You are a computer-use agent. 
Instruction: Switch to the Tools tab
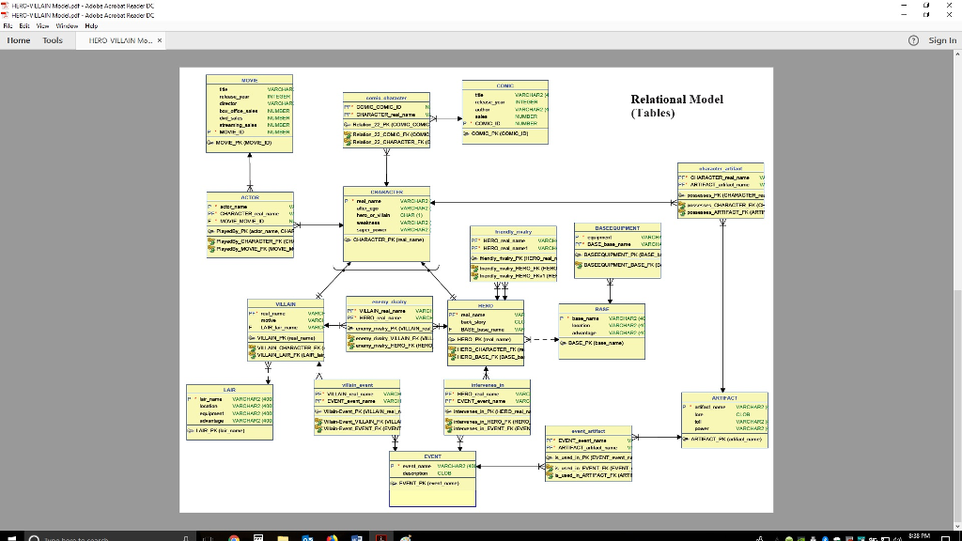pyautogui.click(x=53, y=40)
